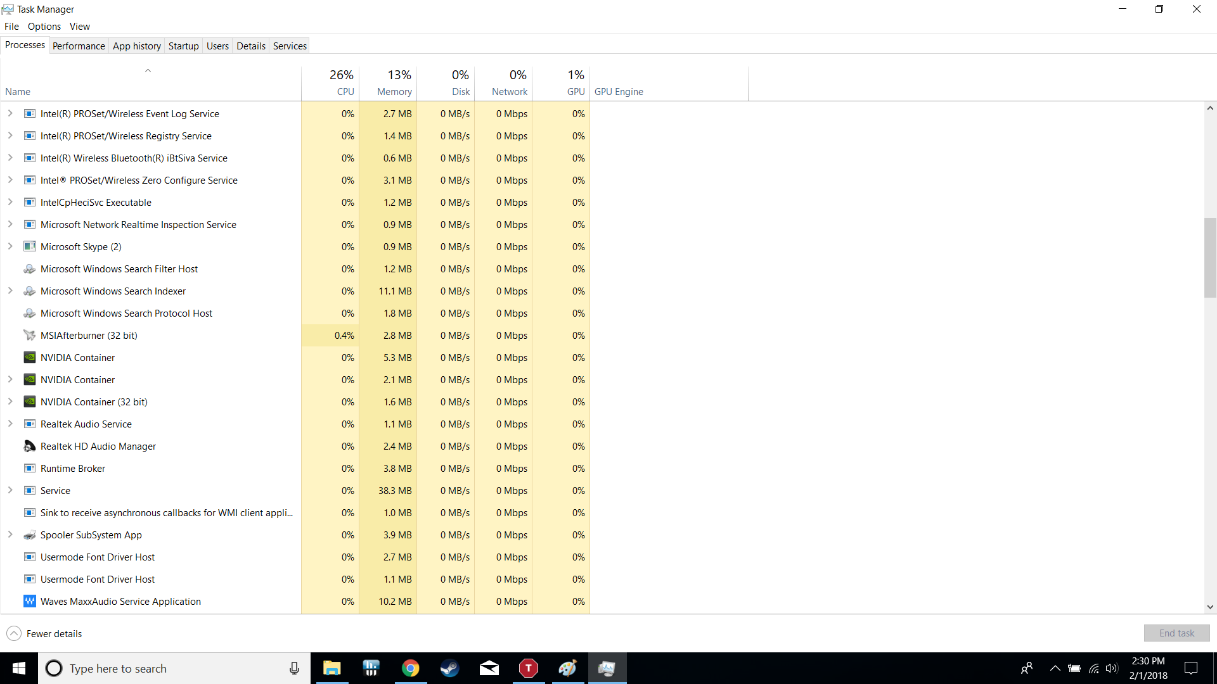The height and width of the screenshot is (684, 1217).
Task: Expand the Realtek Audio Service row
Action: point(10,424)
